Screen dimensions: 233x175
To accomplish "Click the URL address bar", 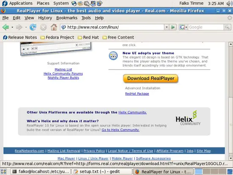I will point(112,27).
